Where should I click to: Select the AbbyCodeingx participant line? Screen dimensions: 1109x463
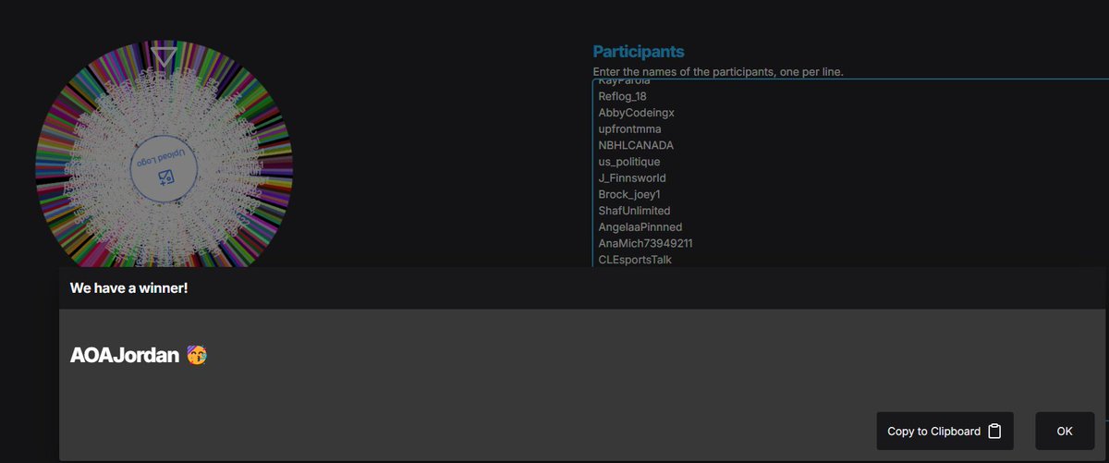pos(637,113)
